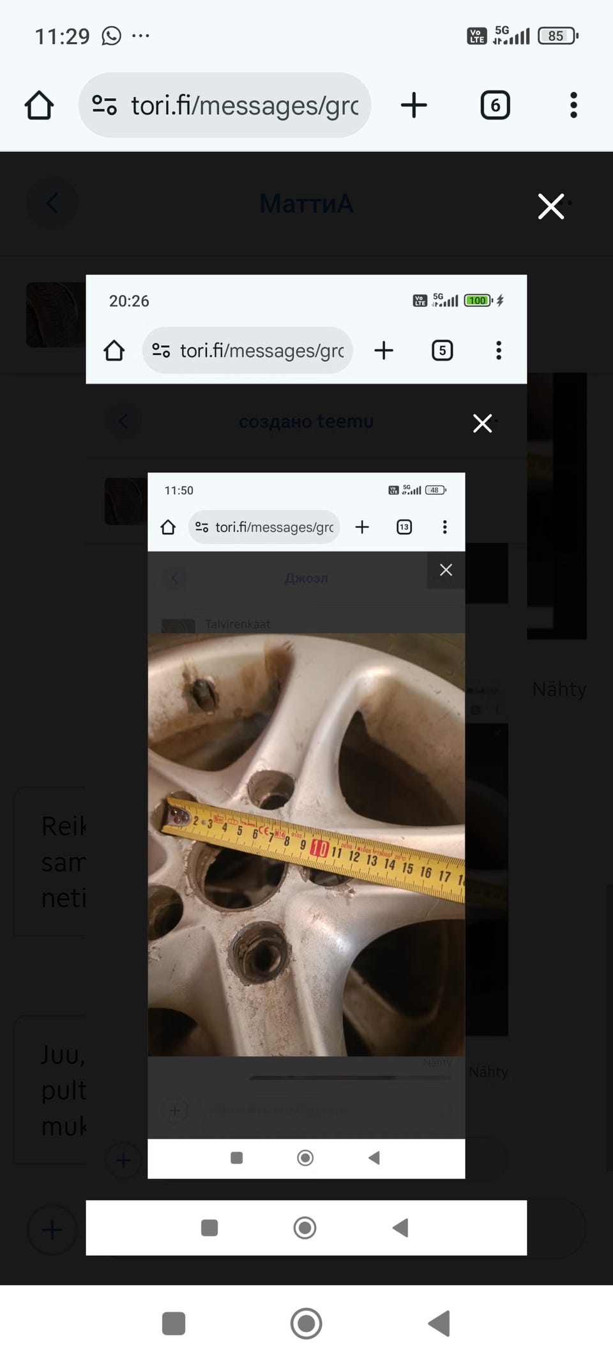Open new tab with the large plus icon
613x1362 pixels.
(414, 105)
